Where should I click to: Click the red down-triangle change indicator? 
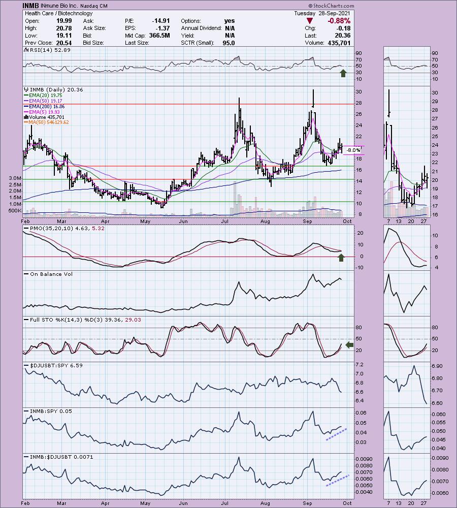(310, 21)
